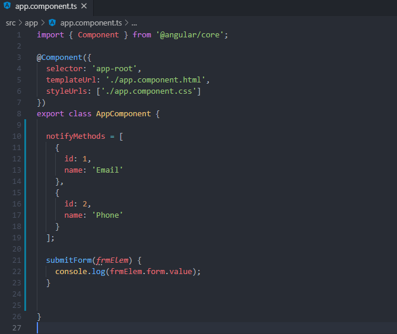Click the 'templateUrl' property name
This screenshot has width=397, height=334.
tap(71, 80)
